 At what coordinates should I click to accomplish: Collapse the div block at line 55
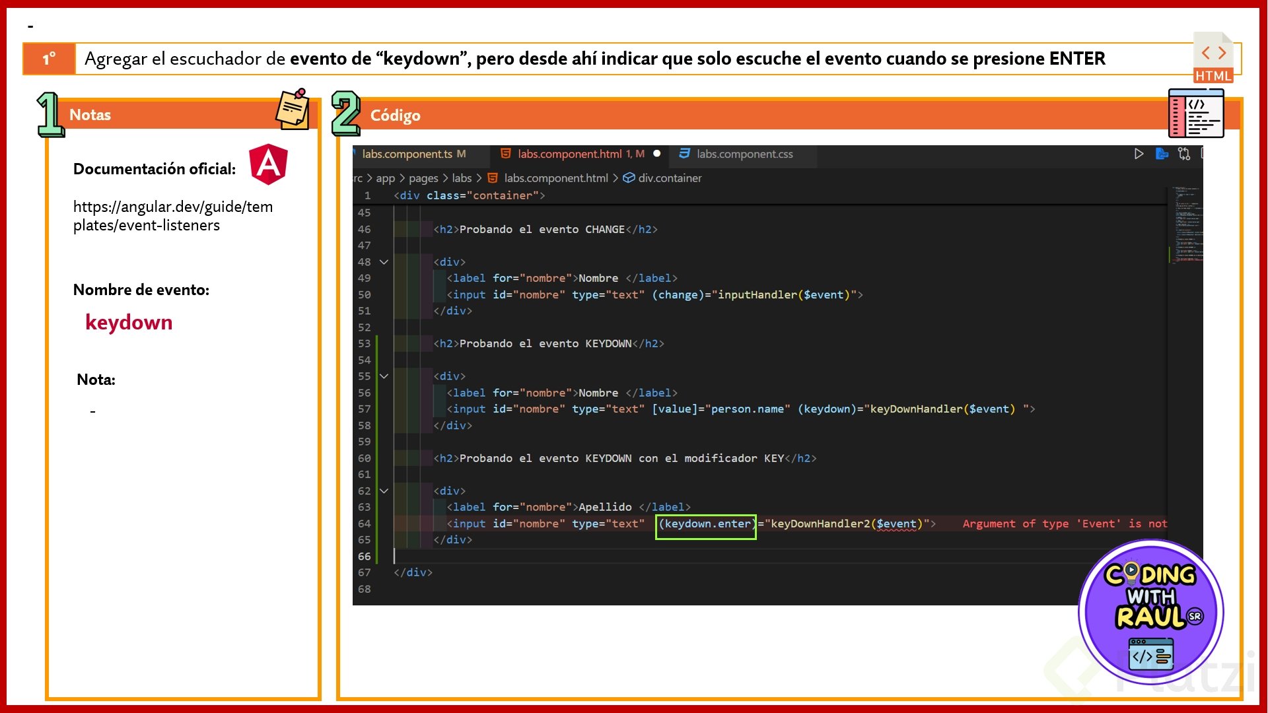[x=384, y=376]
